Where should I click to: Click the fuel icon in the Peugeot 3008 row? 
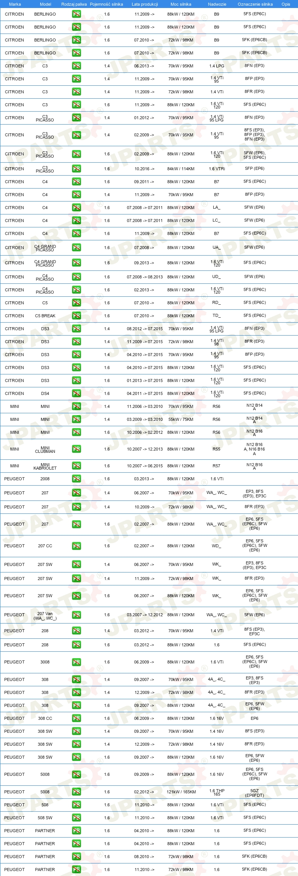(76, 662)
